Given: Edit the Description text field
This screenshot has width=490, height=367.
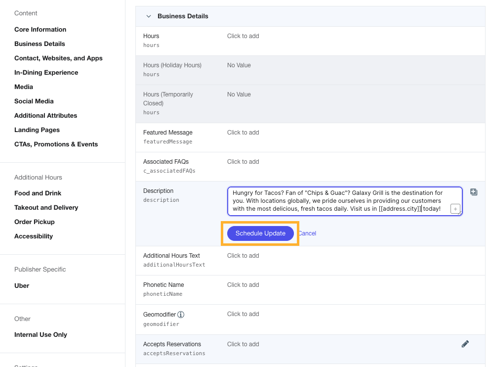Looking at the screenshot, I should click(341, 201).
